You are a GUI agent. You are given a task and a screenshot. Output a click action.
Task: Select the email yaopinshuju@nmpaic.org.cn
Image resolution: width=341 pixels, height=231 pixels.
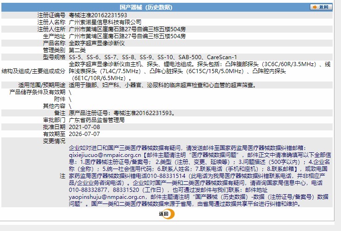(107, 197)
